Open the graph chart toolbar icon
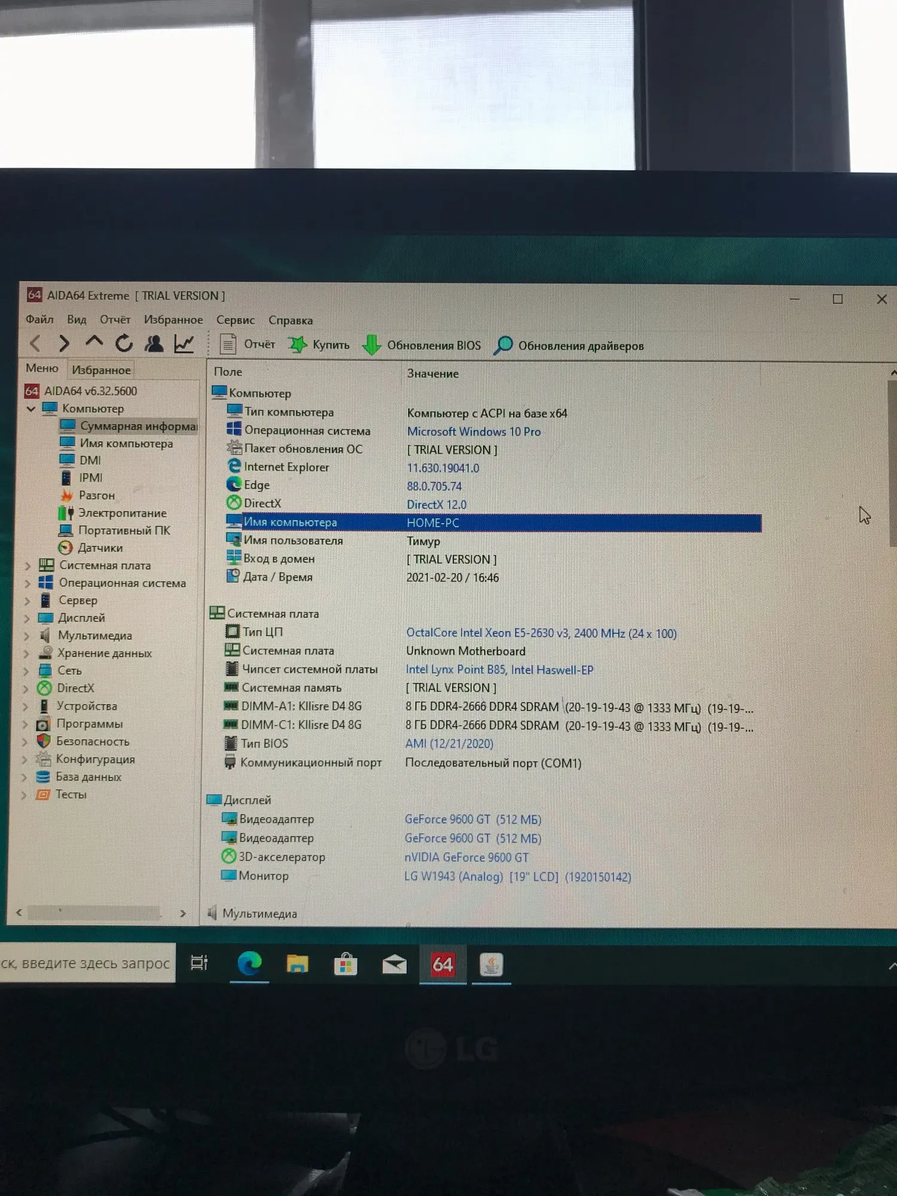Viewport: 897px width, 1196px height. (184, 344)
